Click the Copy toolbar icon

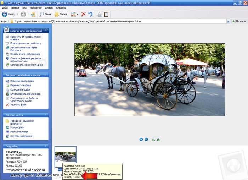click(x=99, y=14)
